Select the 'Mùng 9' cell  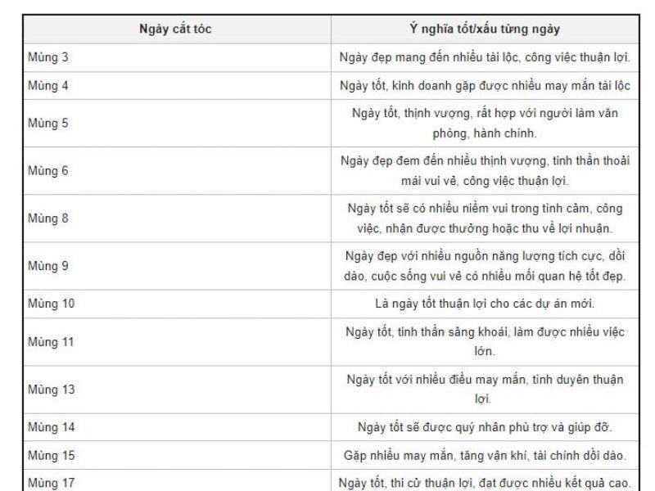tap(178, 266)
